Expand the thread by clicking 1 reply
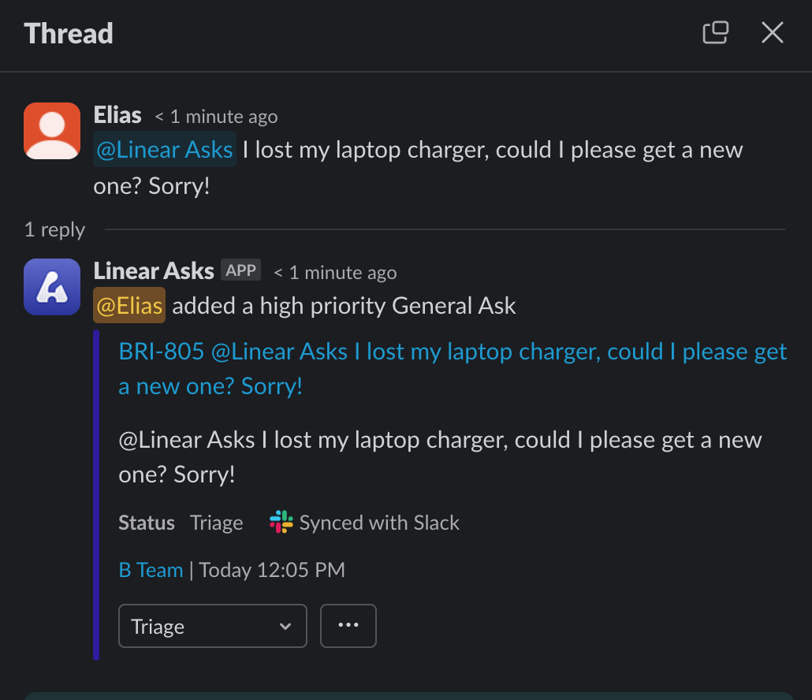Screen dimensions: 812x700 [x=54, y=229]
